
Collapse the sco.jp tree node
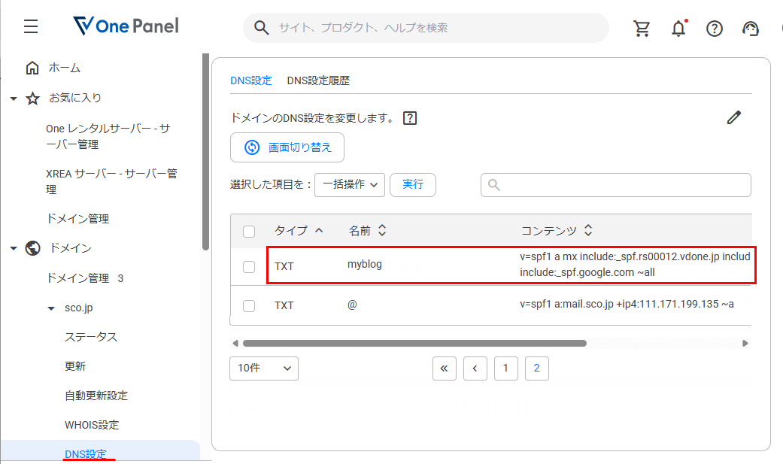[x=51, y=308]
